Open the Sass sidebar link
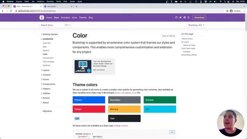 click(x=45, y=47)
